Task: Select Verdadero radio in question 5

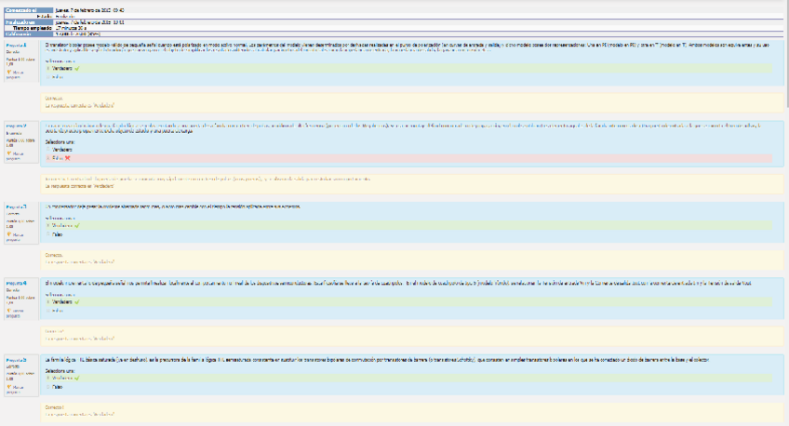Action: tap(48, 379)
